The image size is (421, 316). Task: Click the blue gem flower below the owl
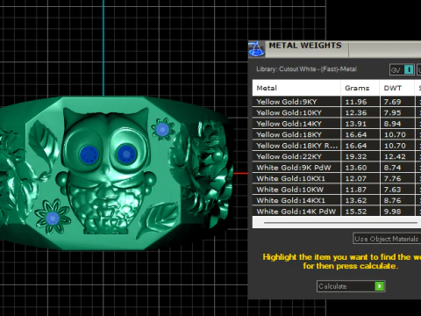pyautogui.click(x=53, y=218)
